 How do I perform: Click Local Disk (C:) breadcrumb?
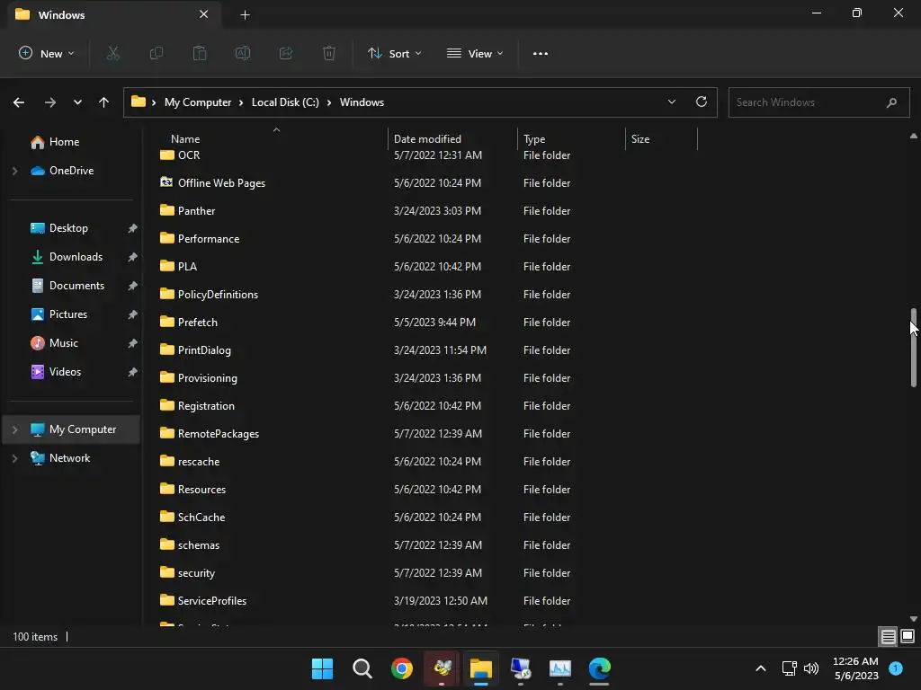tap(285, 102)
